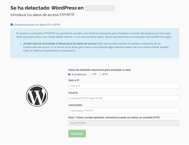Click the bold '¿Puedo solicitar el traslado...' question
This screenshot has width=189, height=145.
pos(60,44)
